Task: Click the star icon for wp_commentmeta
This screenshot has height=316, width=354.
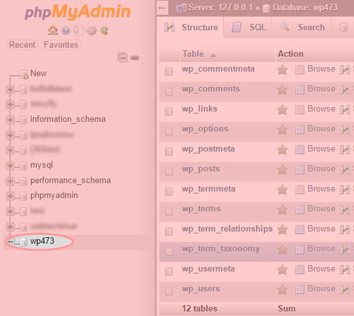Action: pyautogui.click(x=282, y=70)
